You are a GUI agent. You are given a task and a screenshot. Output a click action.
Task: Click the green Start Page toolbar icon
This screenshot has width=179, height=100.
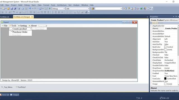click(x=142, y=9)
